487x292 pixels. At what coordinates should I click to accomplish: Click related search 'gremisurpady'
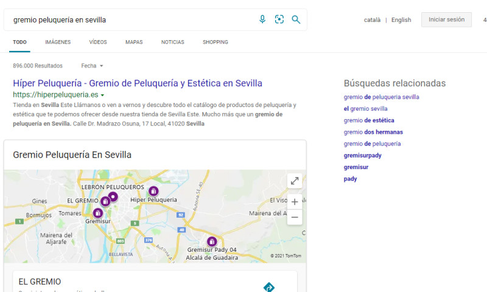(362, 155)
